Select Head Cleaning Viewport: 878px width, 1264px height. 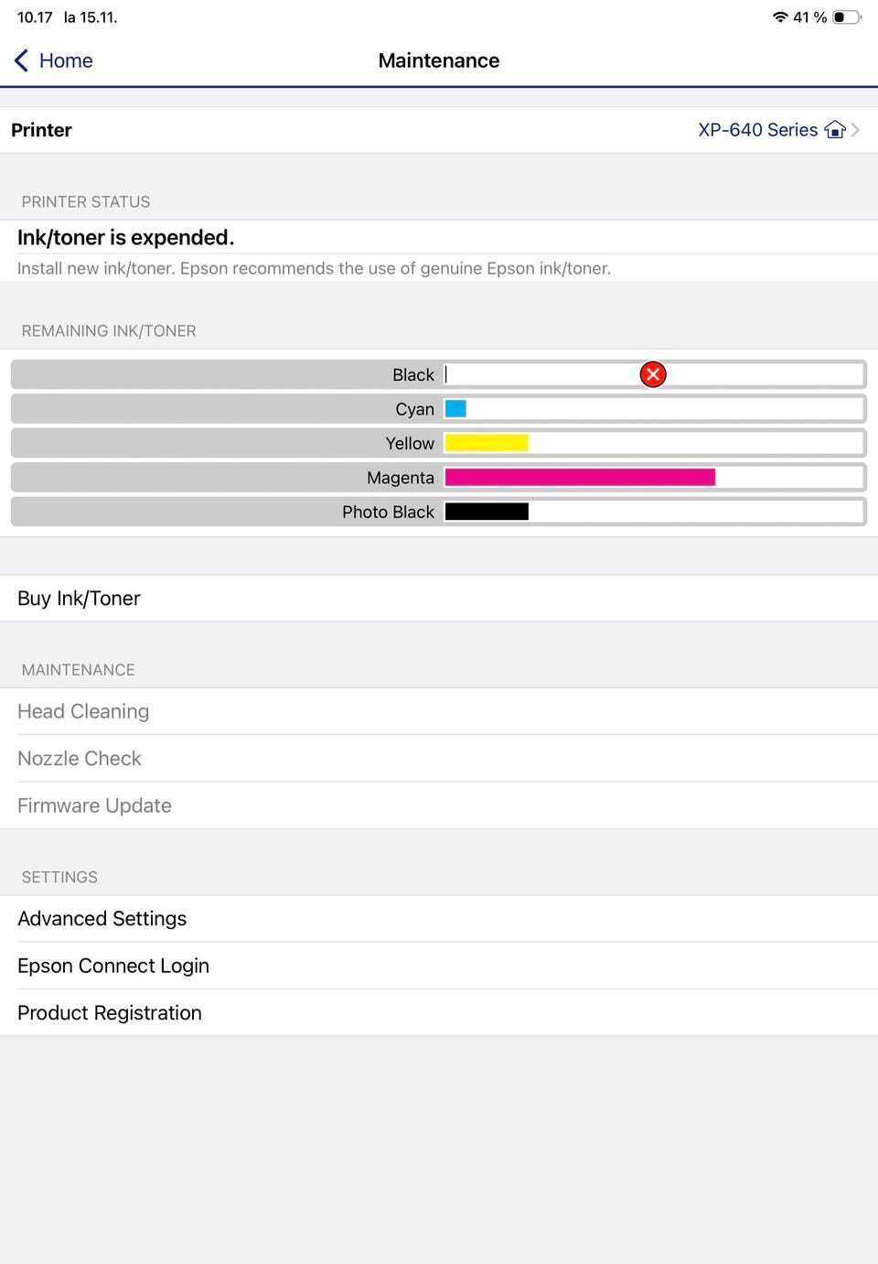click(83, 711)
